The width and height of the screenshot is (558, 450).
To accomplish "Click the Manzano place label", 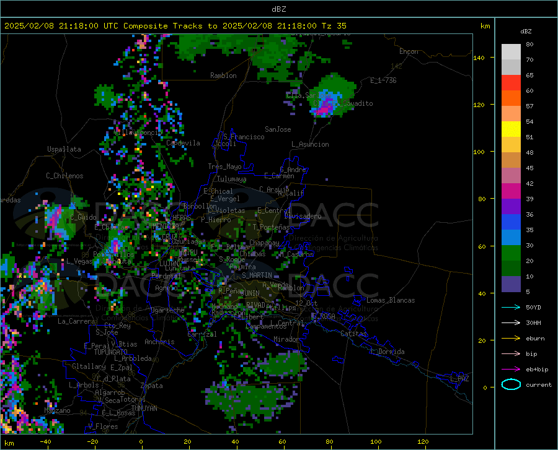I will tap(57, 410).
